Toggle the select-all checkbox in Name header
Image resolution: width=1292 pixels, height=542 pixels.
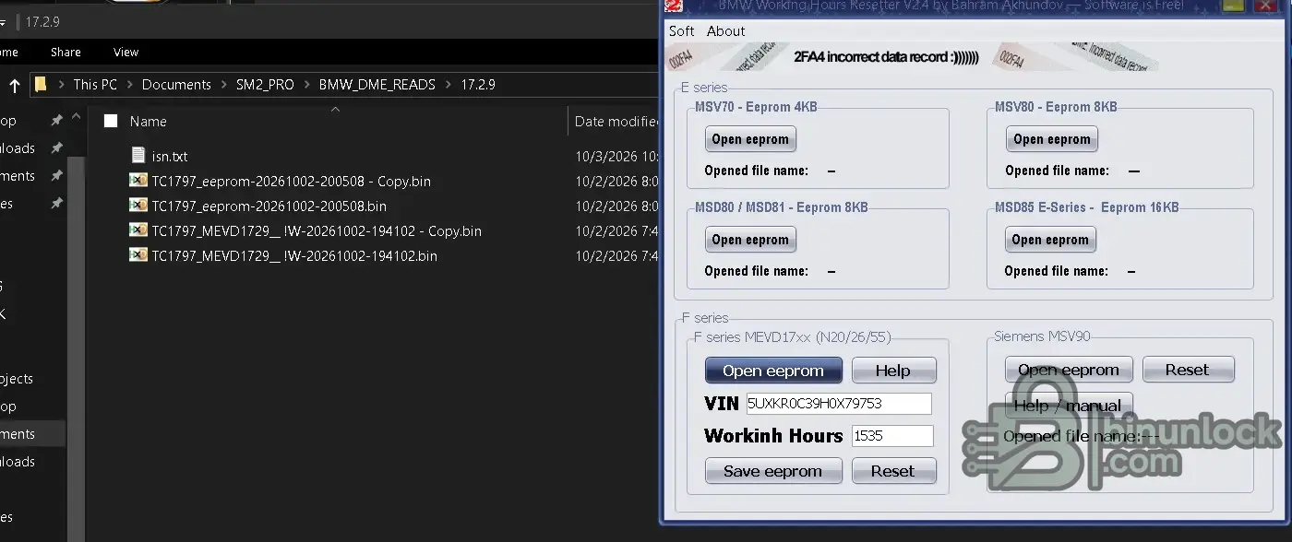click(x=111, y=121)
